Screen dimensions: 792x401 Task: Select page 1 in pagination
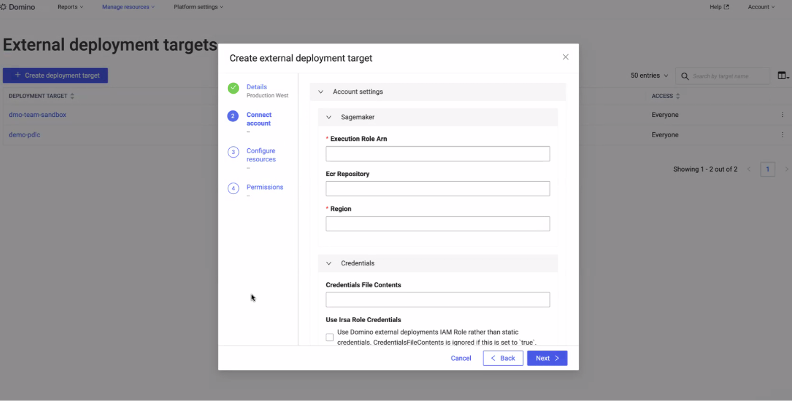pyautogui.click(x=768, y=169)
